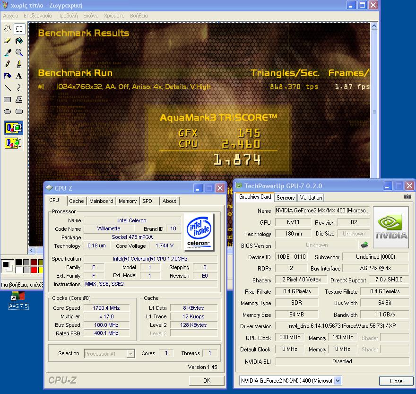Open the Αρχείο menu in Paint
This screenshot has height=394, width=416.
pos(10,16)
